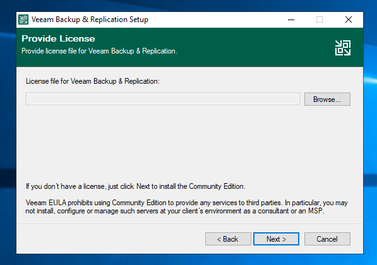Click the Veeam EULA notice paragraph
The image size is (377, 265).
coord(186,207)
